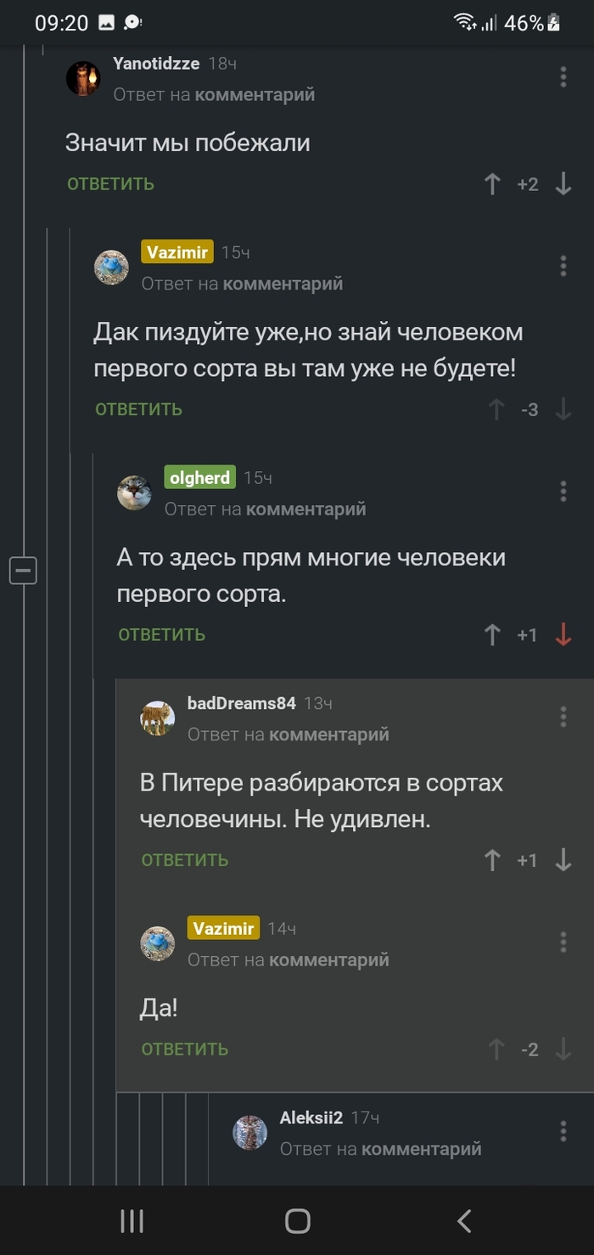Open recent apps from navigation bar

132,1221
